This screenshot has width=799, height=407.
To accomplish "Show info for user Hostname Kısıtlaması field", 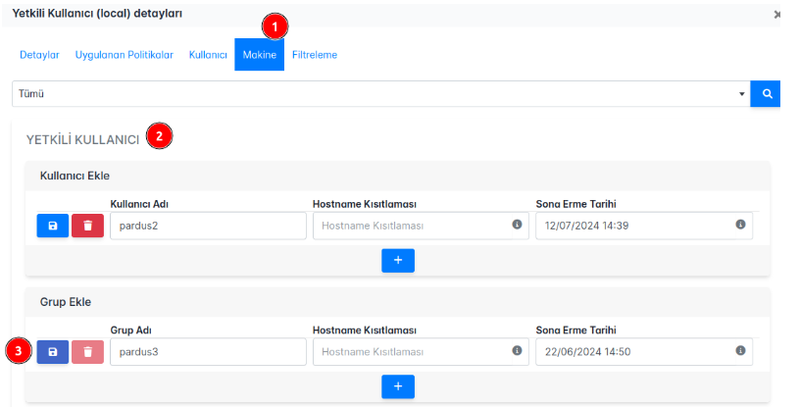I will pos(518,225).
